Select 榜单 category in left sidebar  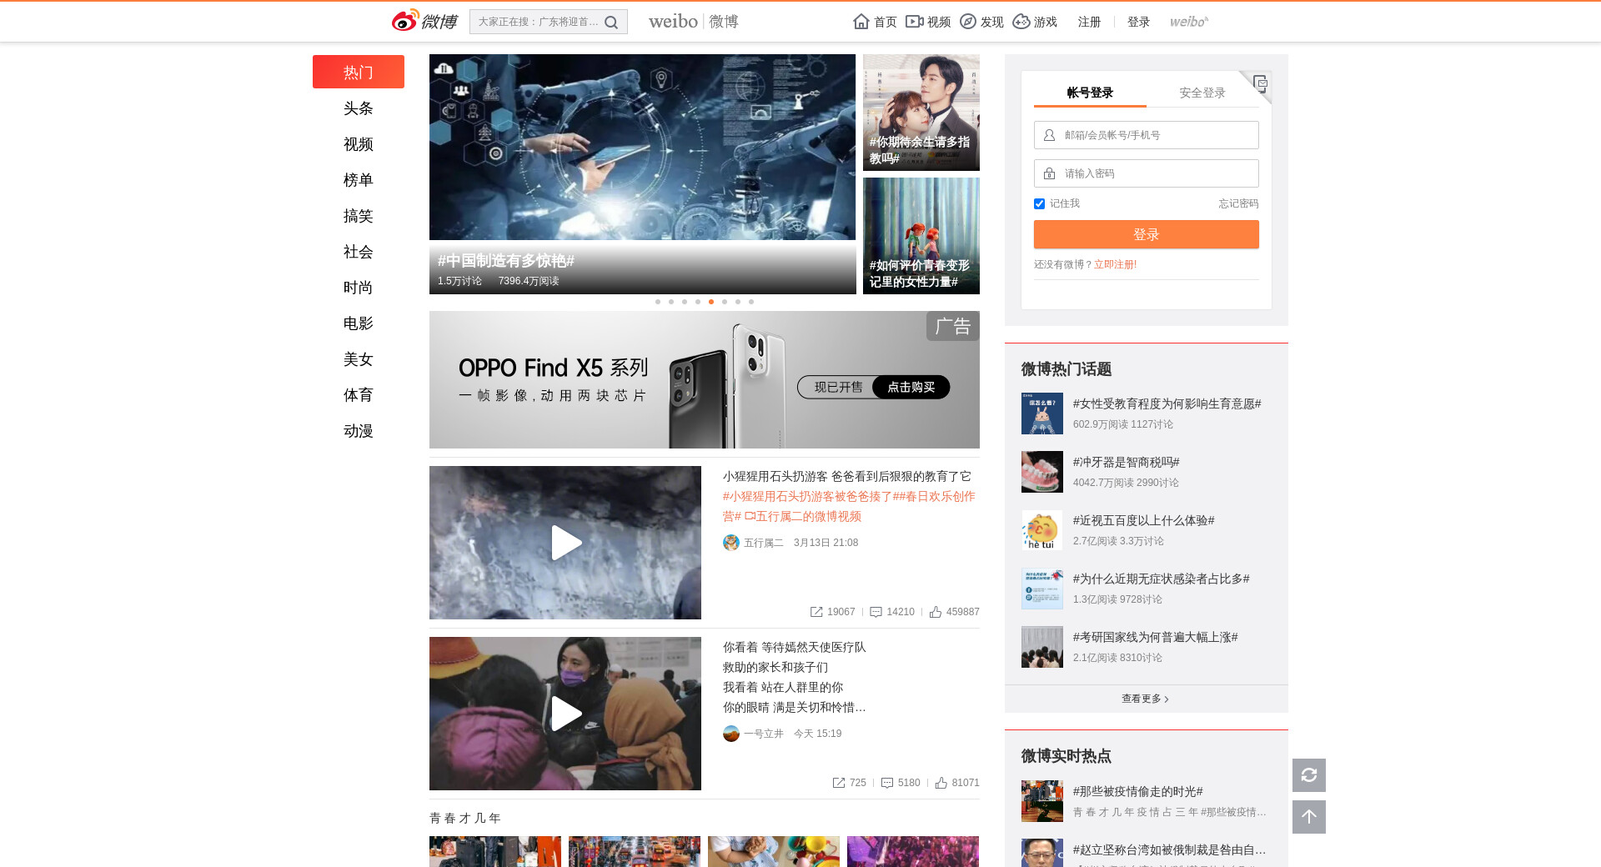click(x=358, y=180)
